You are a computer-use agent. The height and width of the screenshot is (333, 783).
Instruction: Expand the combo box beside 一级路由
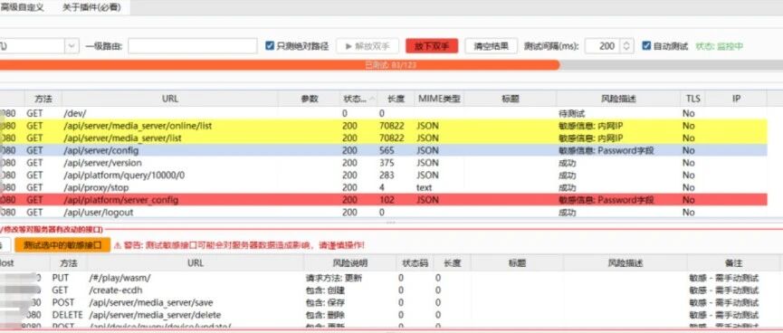[72, 46]
